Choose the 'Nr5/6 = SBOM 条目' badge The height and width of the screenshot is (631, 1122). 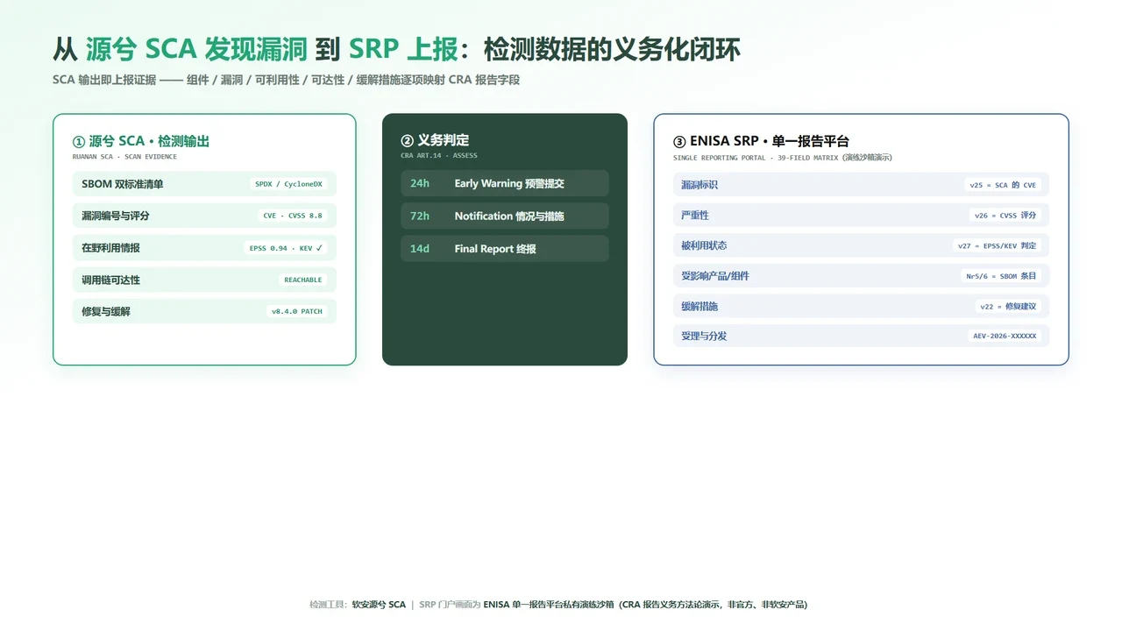[1001, 276]
